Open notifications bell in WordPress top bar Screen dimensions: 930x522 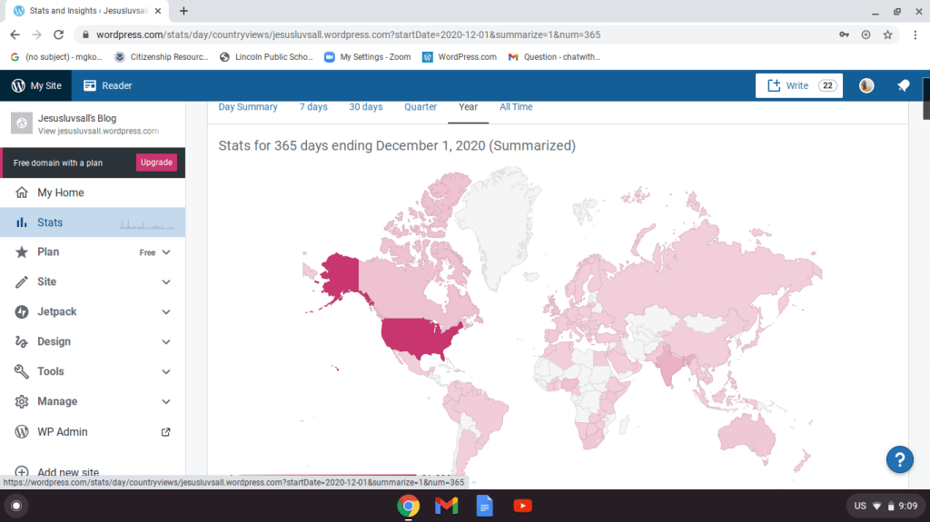click(903, 85)
